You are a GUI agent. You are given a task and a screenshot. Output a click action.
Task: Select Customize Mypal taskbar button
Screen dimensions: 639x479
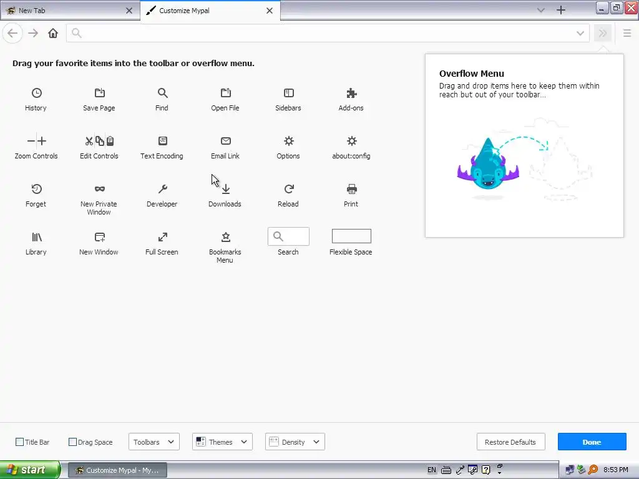point(117,470)
